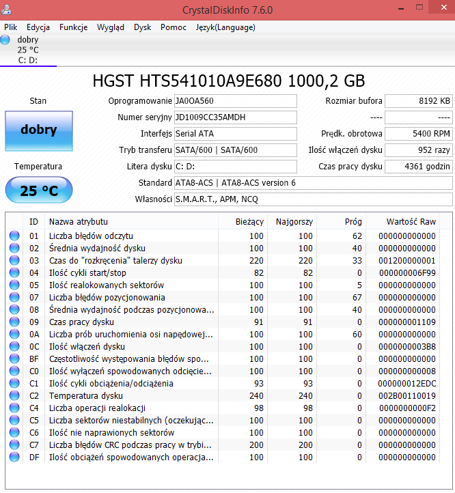Click status icon for attribute 0C

[x=14, y=346]
